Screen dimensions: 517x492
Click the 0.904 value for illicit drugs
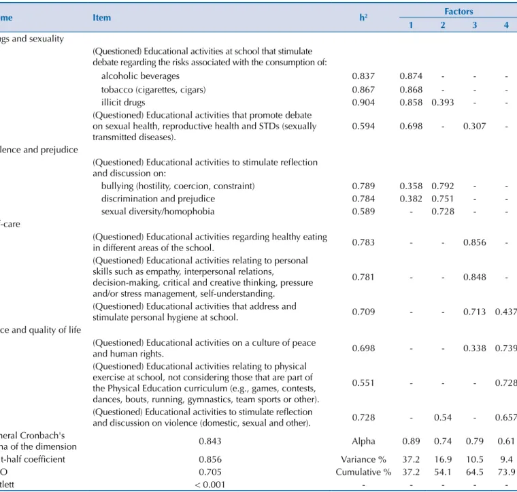pos(363,103)
